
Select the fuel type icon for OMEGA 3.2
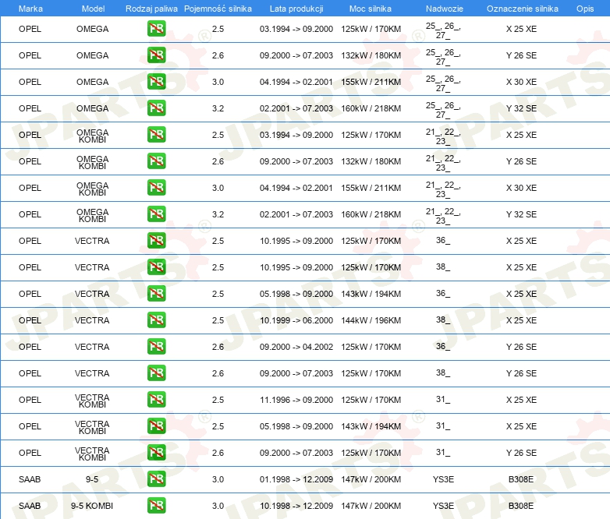pos(156,108)
